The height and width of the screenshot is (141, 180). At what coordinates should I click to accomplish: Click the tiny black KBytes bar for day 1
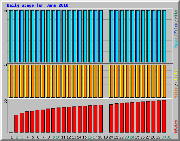tap(11, 132)
